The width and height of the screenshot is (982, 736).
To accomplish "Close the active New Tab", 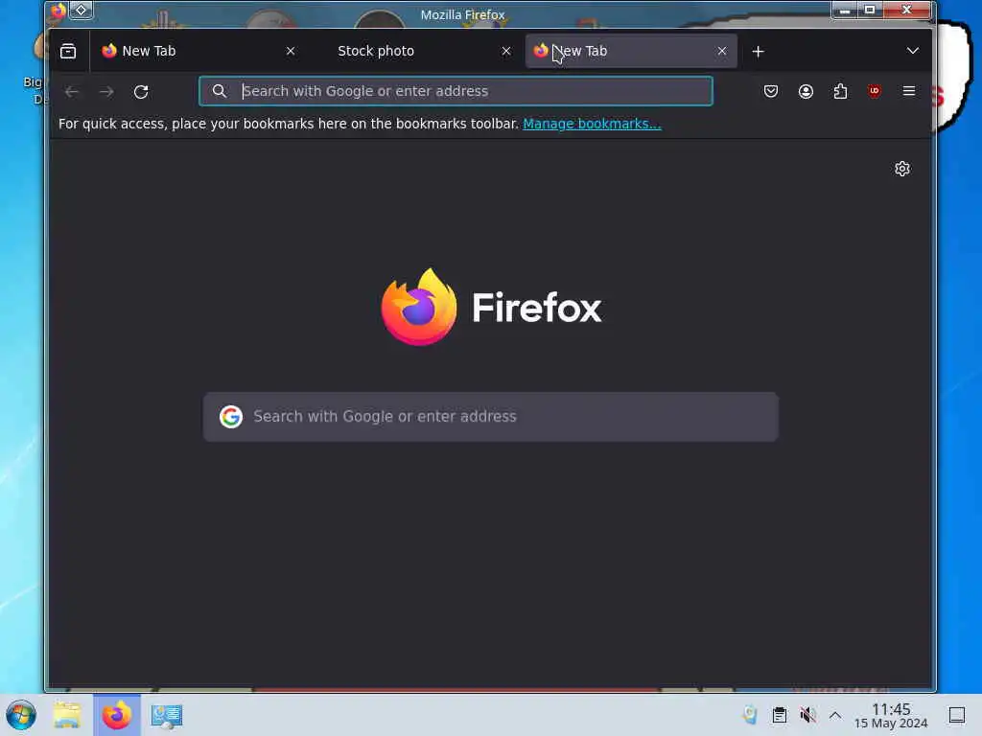I will 722,52.
